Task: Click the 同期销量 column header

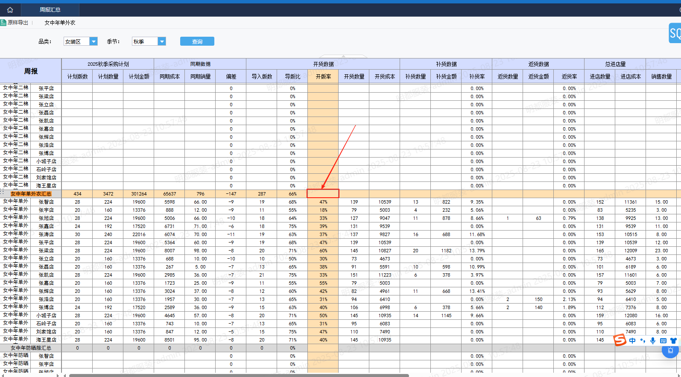Action: [200, 76]
